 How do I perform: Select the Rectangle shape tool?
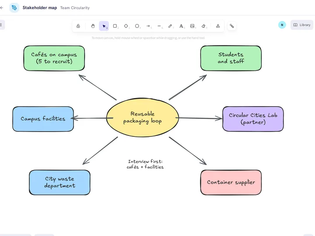click(x=115, y=26)
